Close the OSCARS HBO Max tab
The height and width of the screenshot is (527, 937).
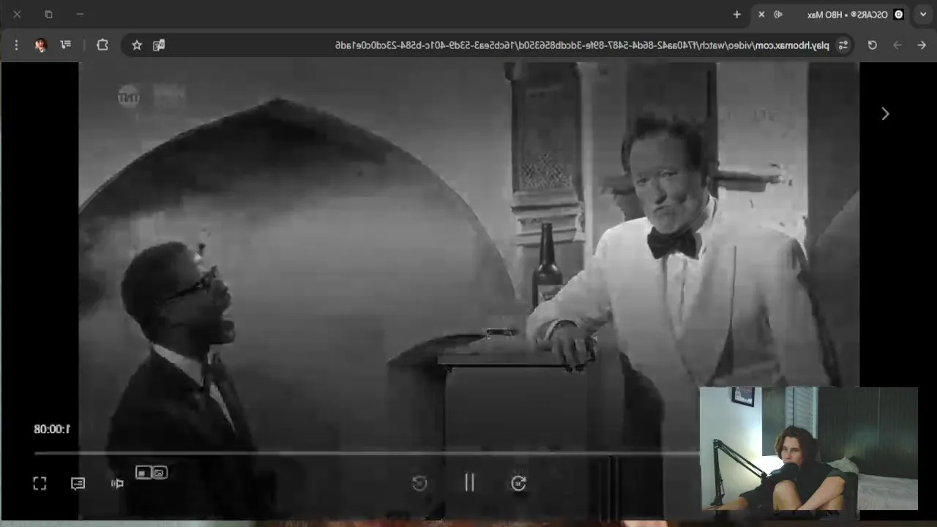coord(761,14)
